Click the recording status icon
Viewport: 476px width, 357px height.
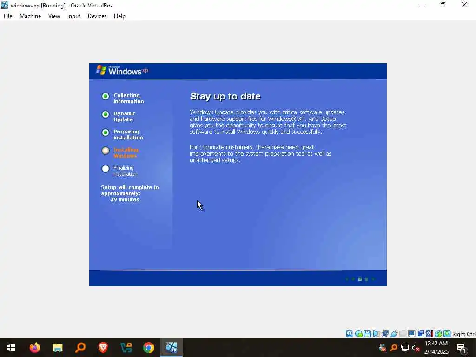click(420, 334)
